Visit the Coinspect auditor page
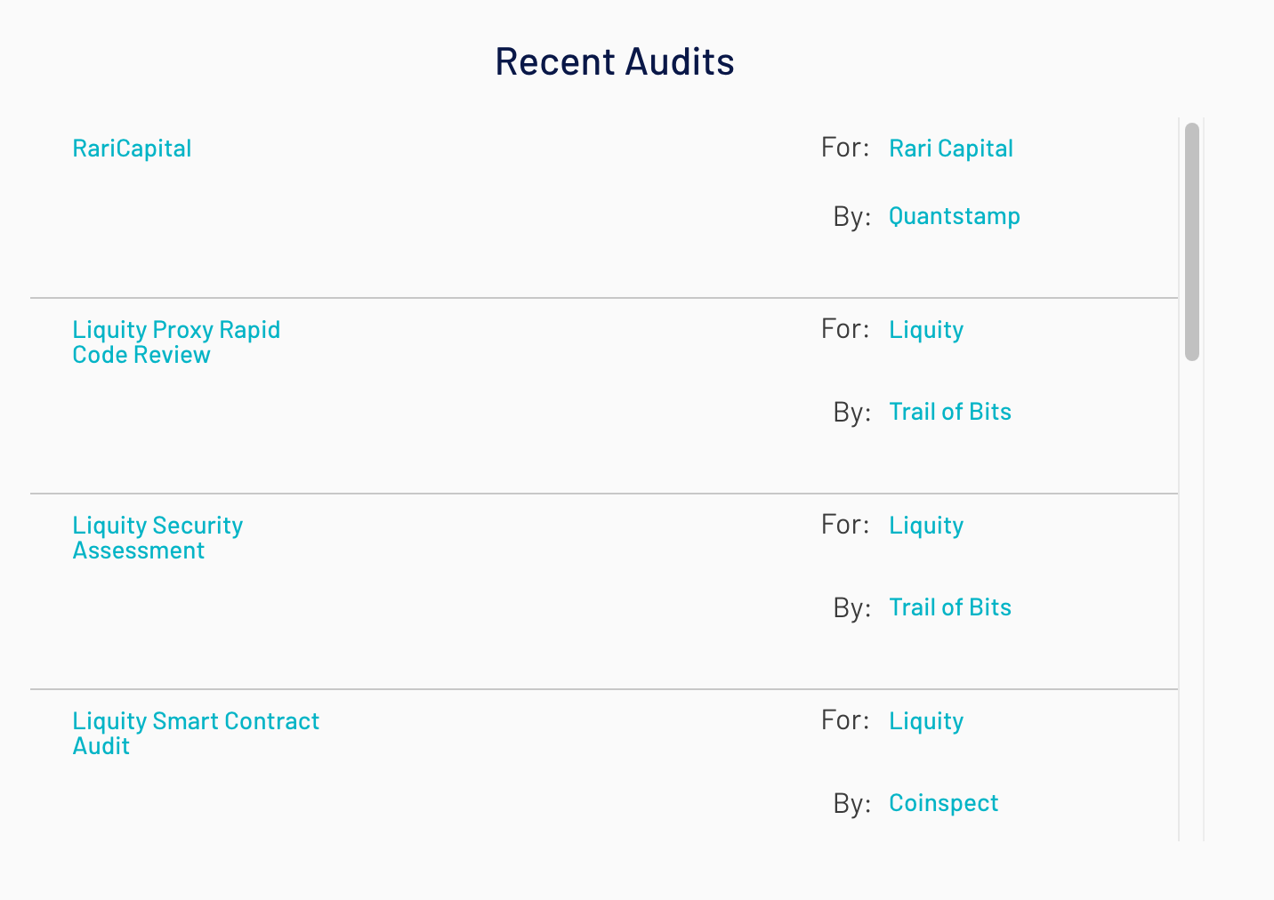Viewport: 1274px width, 900px height. [x=943, y=802]
